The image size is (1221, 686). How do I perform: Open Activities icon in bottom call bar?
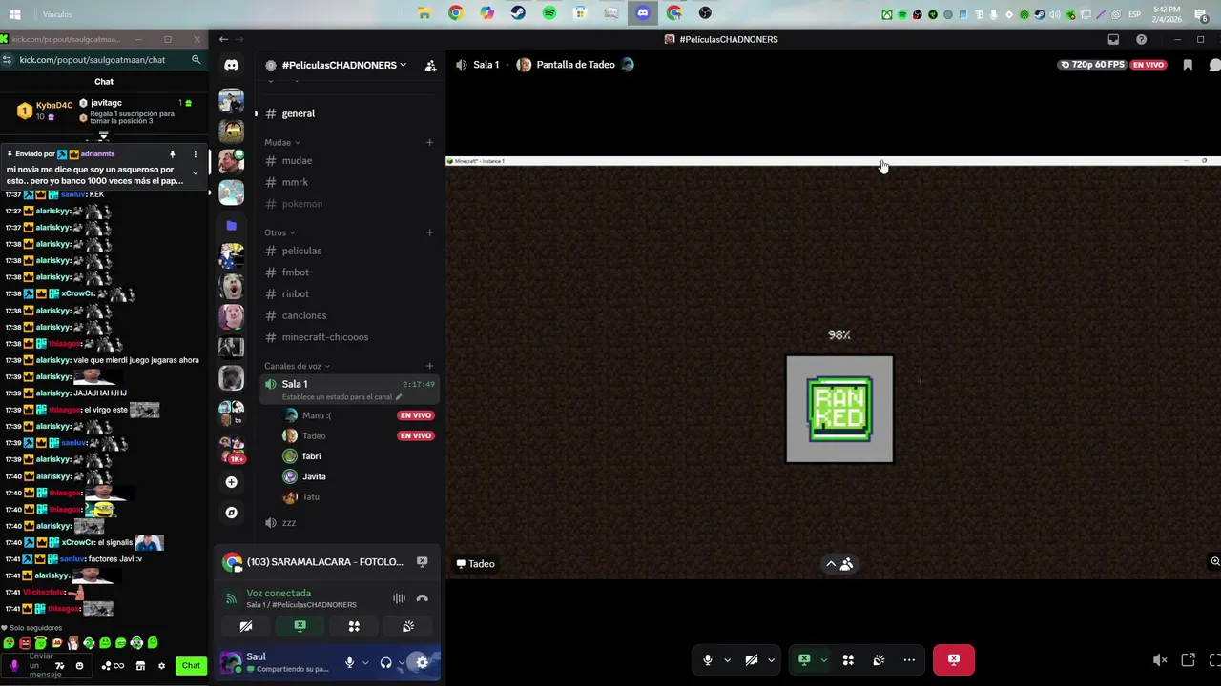848,659
